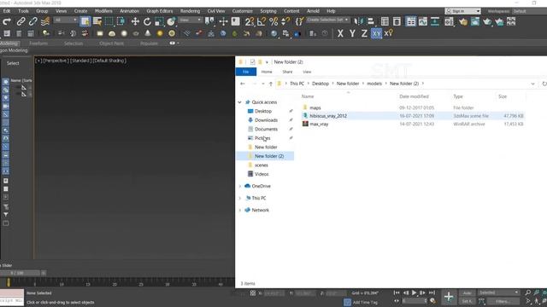Click the Render Production teapot icon
The width and height of the screenshot is (547, 307).
click(487, 21)
